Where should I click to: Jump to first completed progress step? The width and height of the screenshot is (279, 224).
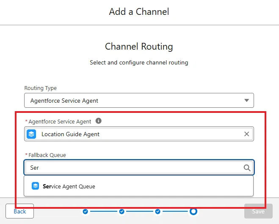[x=86, y=212]
